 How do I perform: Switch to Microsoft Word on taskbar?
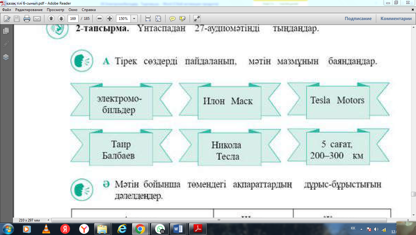click(178, 229)
